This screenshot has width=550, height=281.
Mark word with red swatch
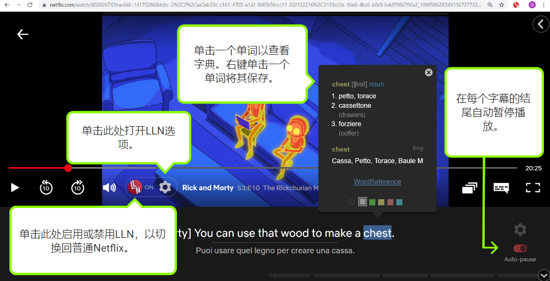point(390,202)
